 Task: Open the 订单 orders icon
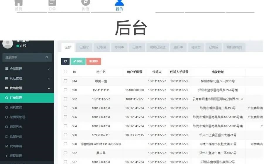tap(52, 3)
